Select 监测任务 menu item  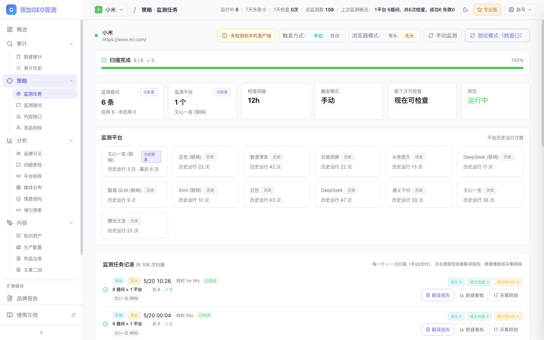click(45, 94)
